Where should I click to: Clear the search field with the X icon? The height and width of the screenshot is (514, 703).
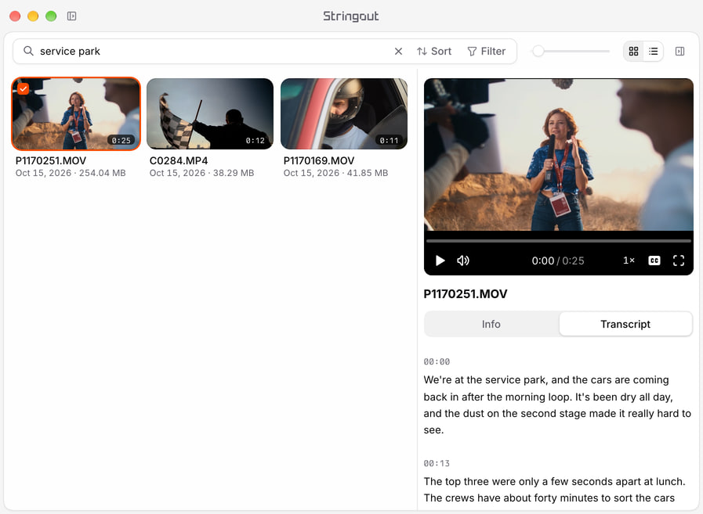pyautogui.click(x=398, y=52)
